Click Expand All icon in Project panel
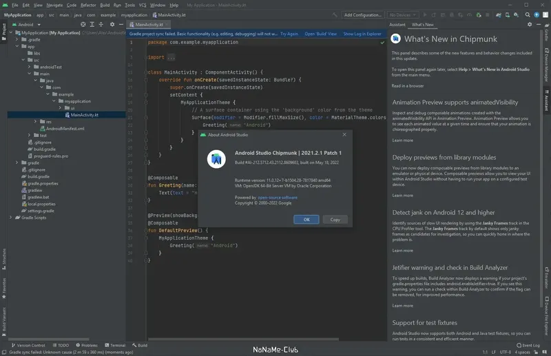The image size is (551, 356). point(92,25)
